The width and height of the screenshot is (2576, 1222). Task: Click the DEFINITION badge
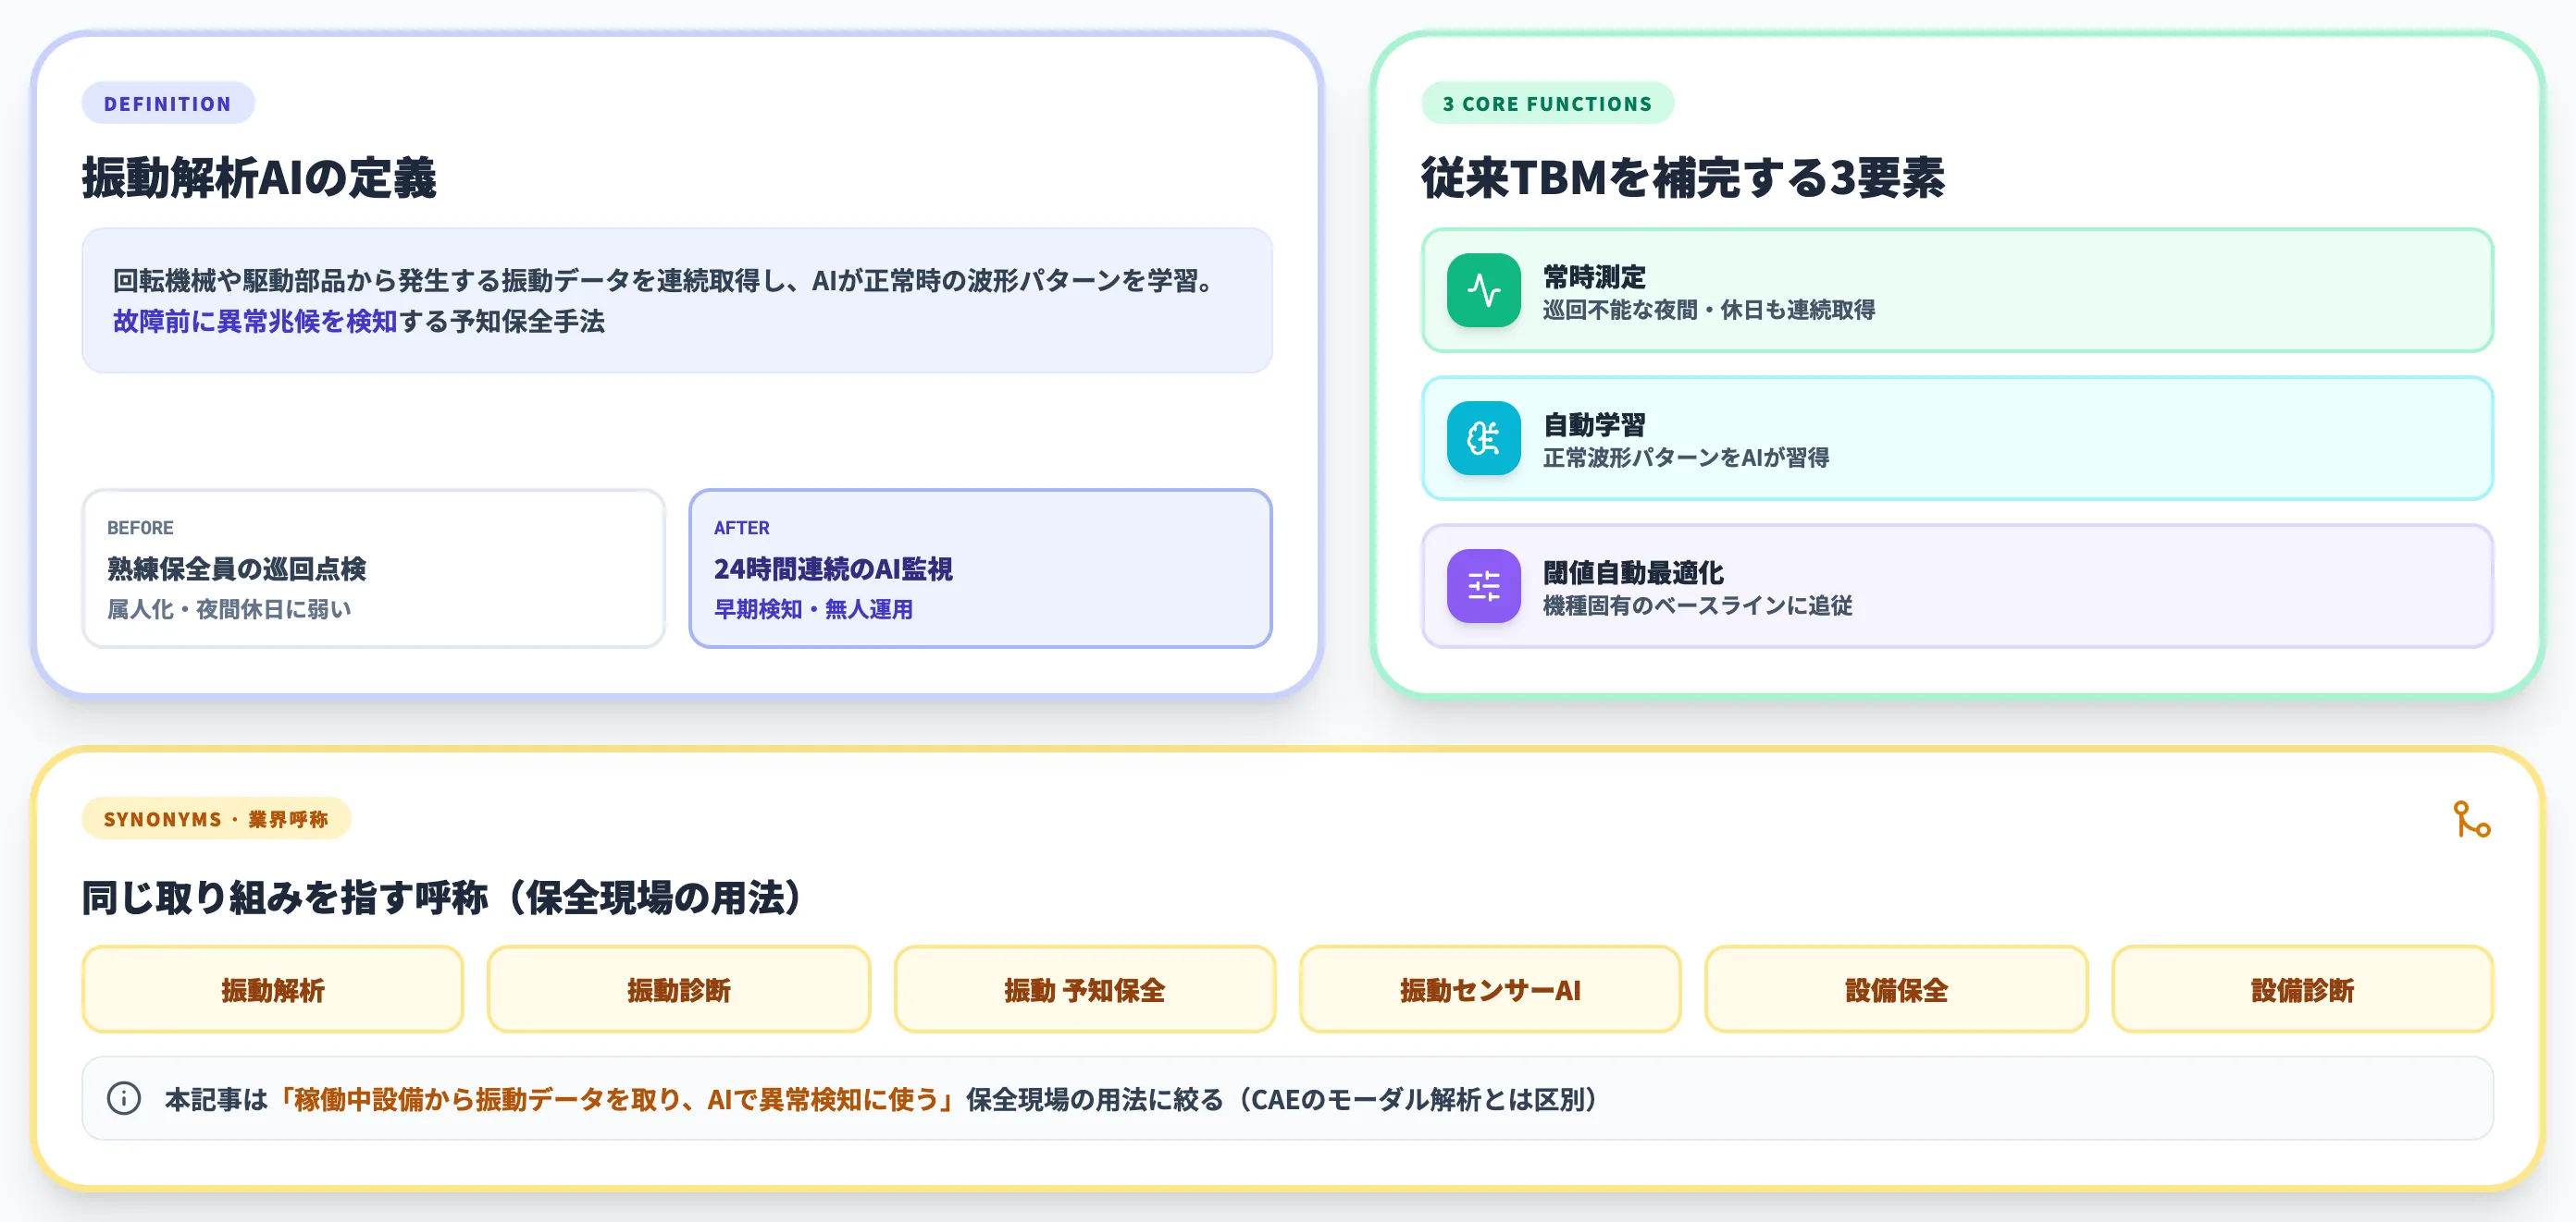[x=168, y=103]
